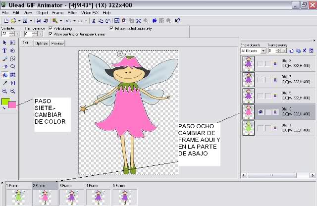317x206 pixels.
Task: Open the Show objects dropdown
Action: [263, 51]
